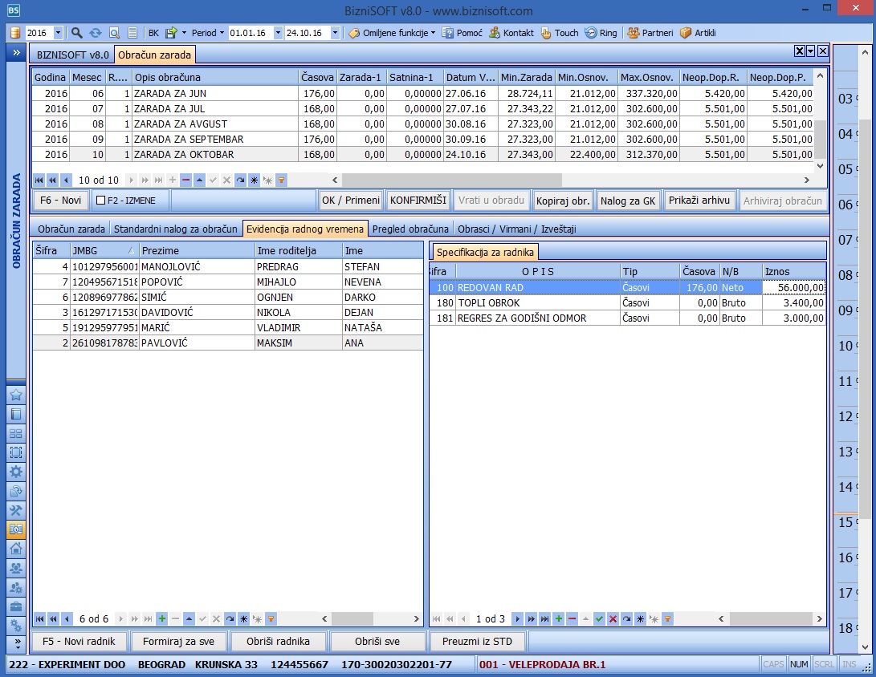876x677 pixels.
Task: Click the magnifier search icon in toolbar
Action: 77,33
